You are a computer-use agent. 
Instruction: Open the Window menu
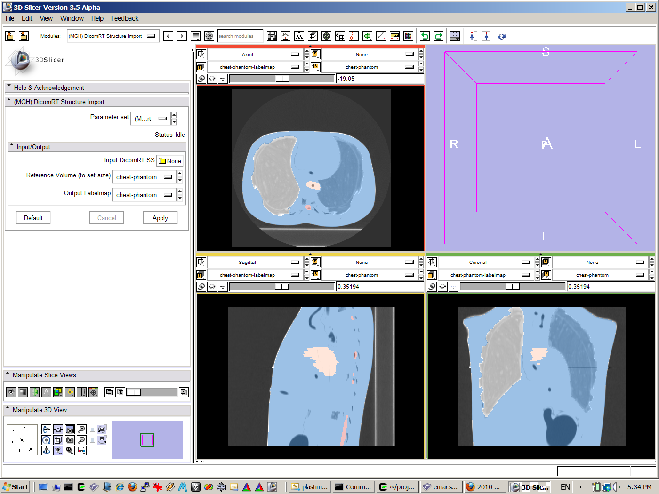(x=72, y=18)
